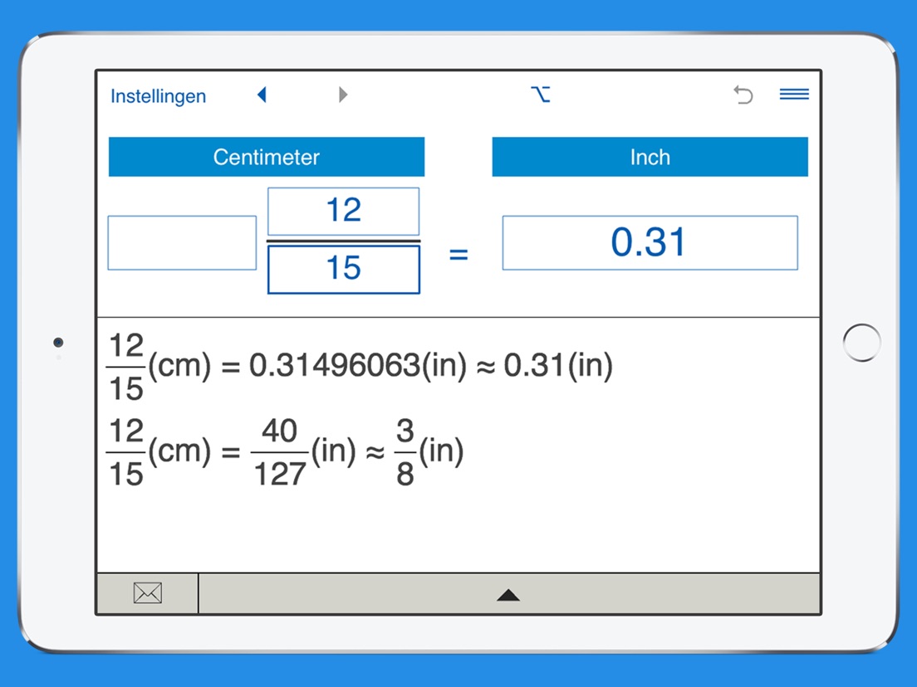
Task: Open the menu via the three lines
Action: click(x=793, y=94)
